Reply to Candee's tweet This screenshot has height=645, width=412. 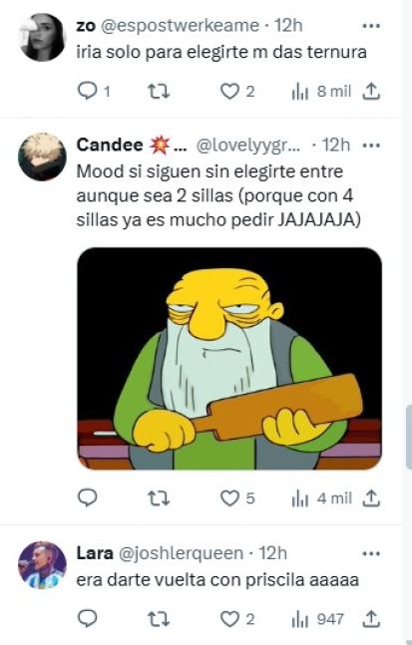(87, 498)
